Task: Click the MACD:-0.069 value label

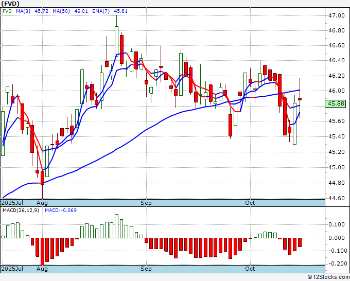Action: pyautogui.click(x=61, y=210)
